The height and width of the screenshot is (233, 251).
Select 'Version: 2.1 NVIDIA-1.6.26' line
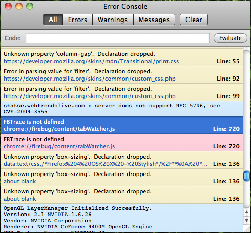pyautogui.click(x=48, y=215)
